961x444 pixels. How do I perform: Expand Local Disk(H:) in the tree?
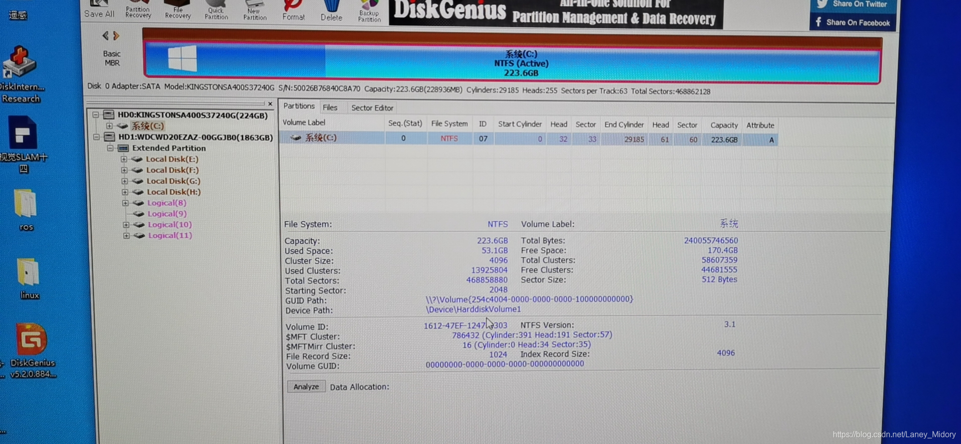pyautogui.click(x=125, y=192)
